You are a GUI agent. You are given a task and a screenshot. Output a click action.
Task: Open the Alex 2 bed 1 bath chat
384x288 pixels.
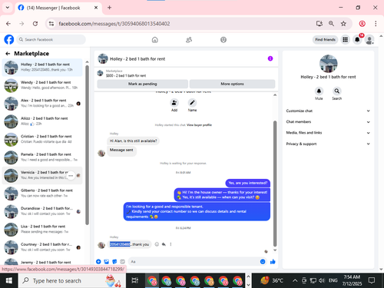point(42,103)
